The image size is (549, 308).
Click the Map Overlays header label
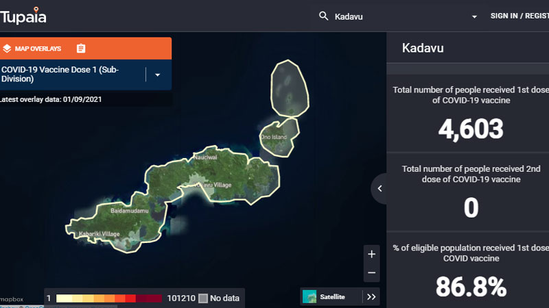(x=38, y=49)
